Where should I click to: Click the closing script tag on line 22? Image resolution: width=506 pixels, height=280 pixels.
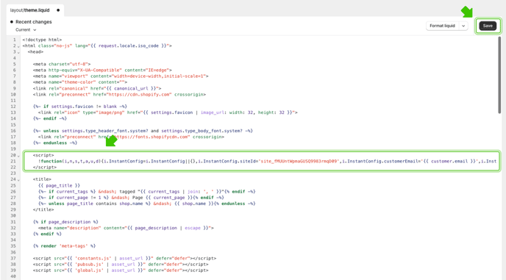click(x=45, y=167)
